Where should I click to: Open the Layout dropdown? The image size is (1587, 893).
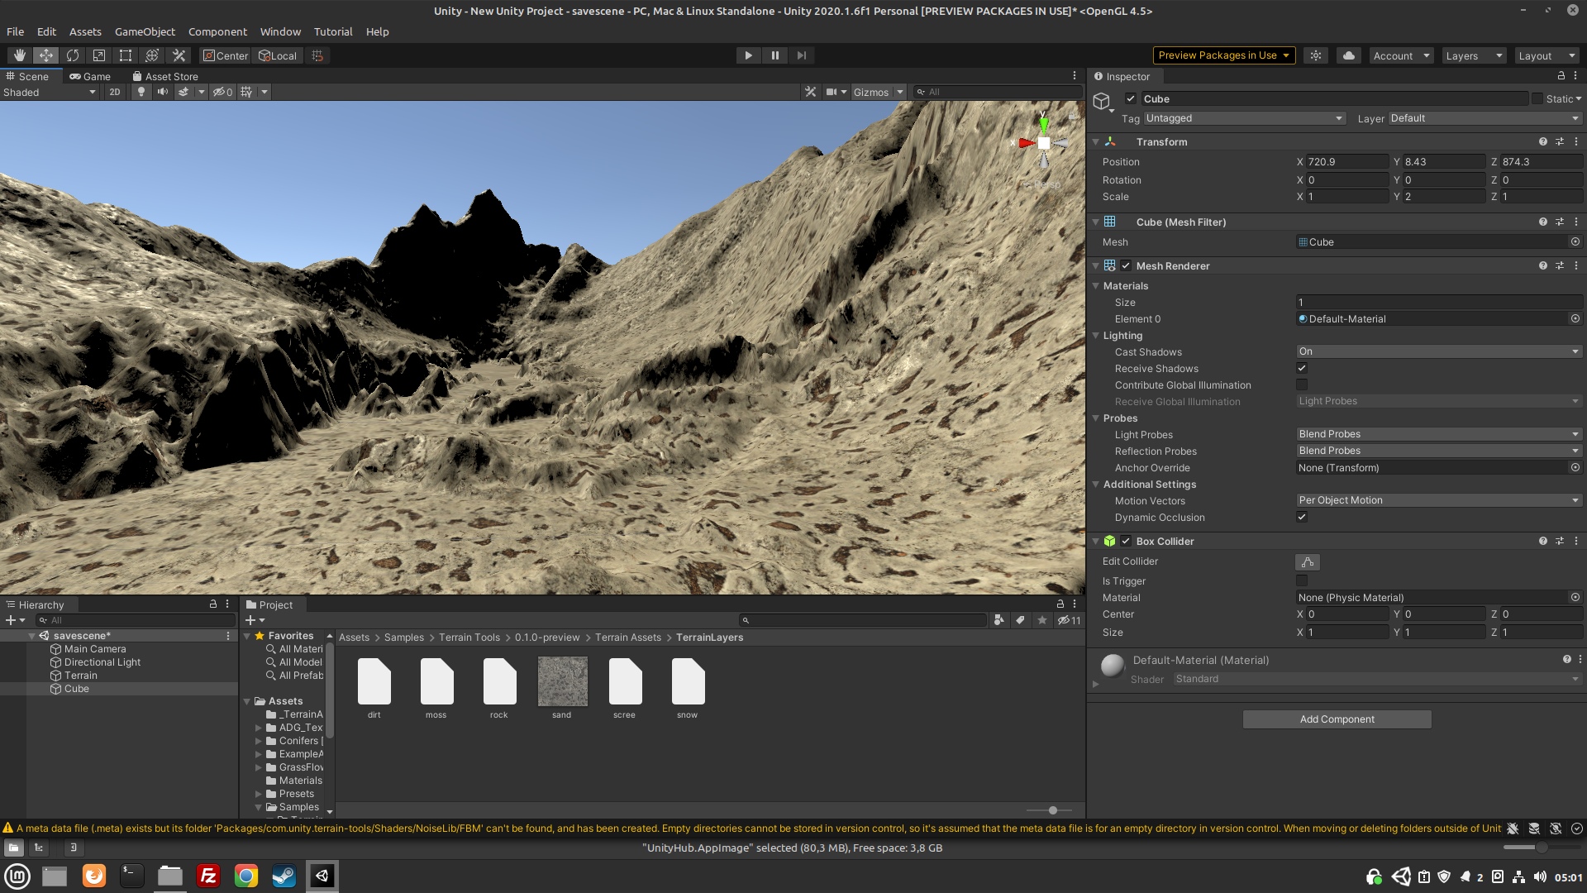pyautogui.click(x=1546, y=55)
